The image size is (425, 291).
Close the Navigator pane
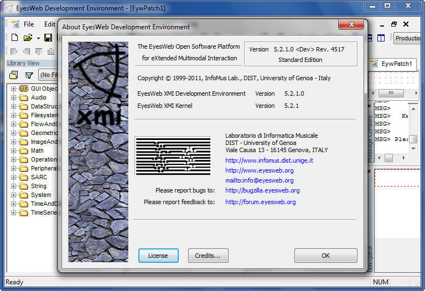[x=369, y=172]
